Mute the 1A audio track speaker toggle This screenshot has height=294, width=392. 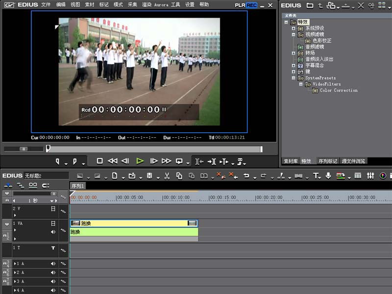point(52,263)
